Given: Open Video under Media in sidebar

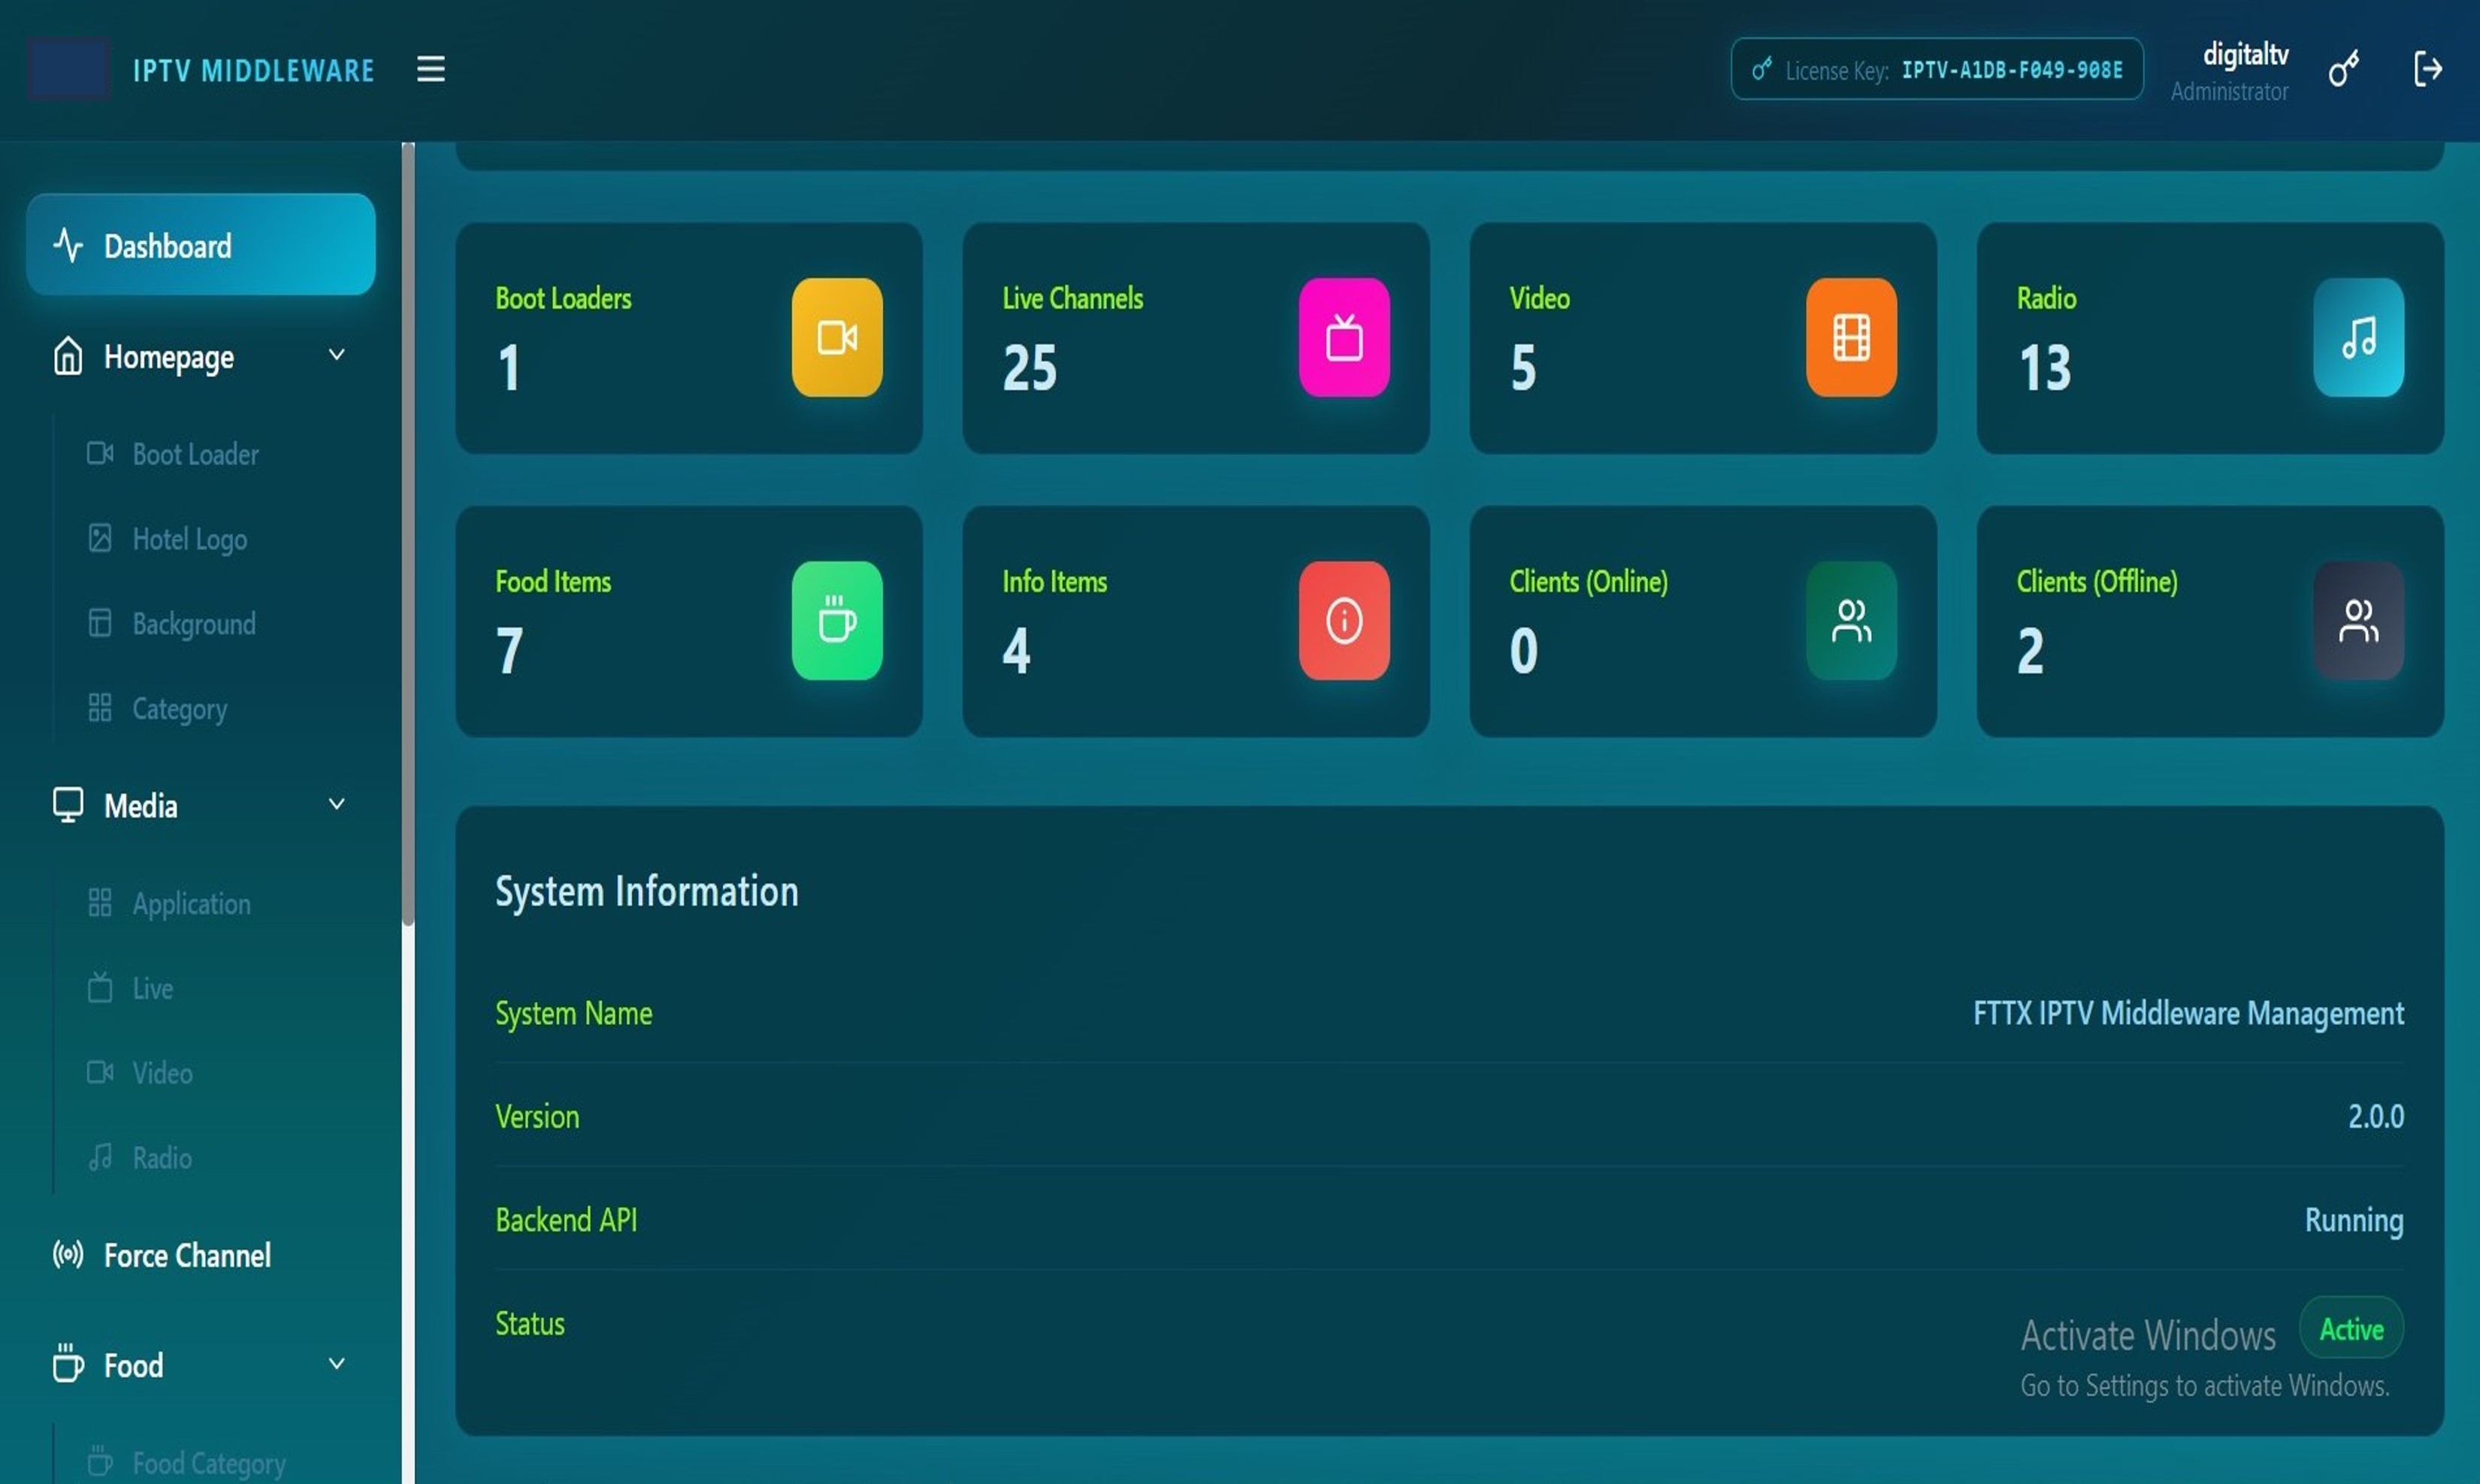Looking at the screenshot, I should [162, 1073].
